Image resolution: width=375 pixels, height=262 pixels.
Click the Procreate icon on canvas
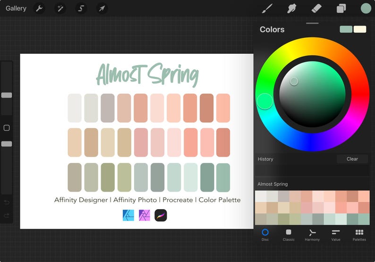tap(161, 215)
